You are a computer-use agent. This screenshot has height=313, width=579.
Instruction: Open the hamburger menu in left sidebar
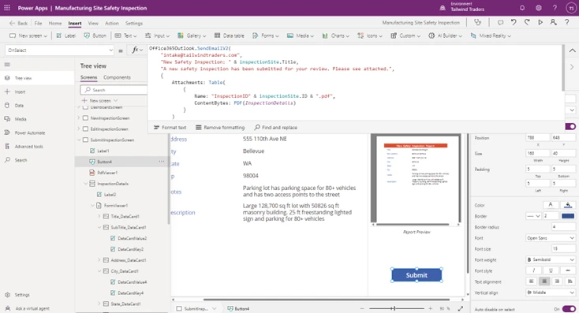(7, 65)
